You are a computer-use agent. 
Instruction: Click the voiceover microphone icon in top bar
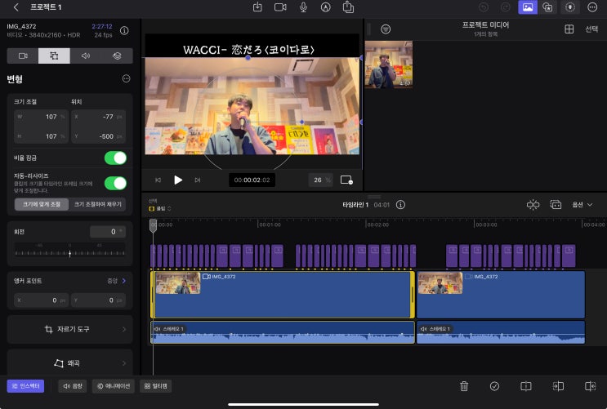click(x=303, y=7)
